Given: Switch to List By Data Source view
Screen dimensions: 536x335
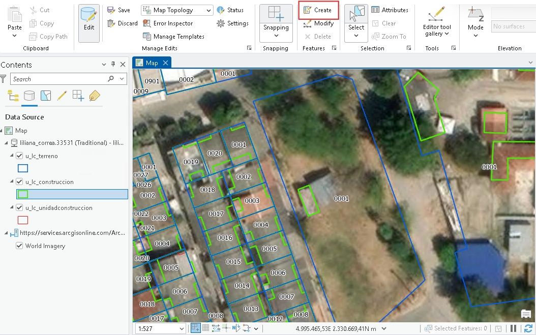Looking at the screenshot, I should click(x=29, y=96).
